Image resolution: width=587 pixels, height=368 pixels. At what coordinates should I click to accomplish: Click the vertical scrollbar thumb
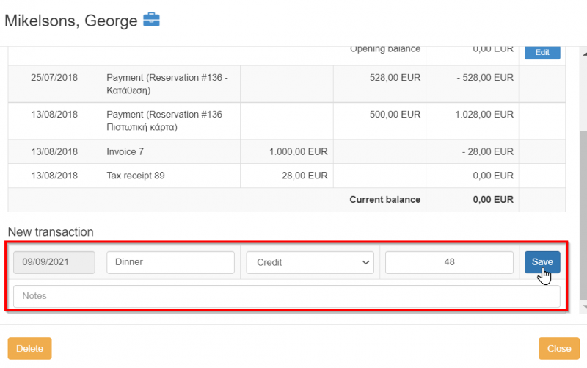tap(583, 213)
